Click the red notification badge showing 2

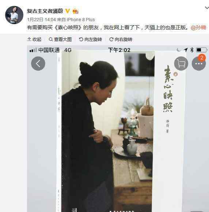pos(202,58)
